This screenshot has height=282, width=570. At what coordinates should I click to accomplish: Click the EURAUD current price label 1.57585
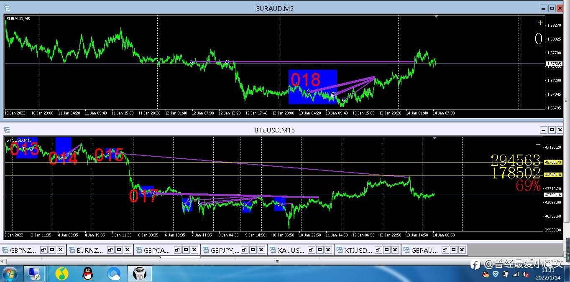coord(554,64)
